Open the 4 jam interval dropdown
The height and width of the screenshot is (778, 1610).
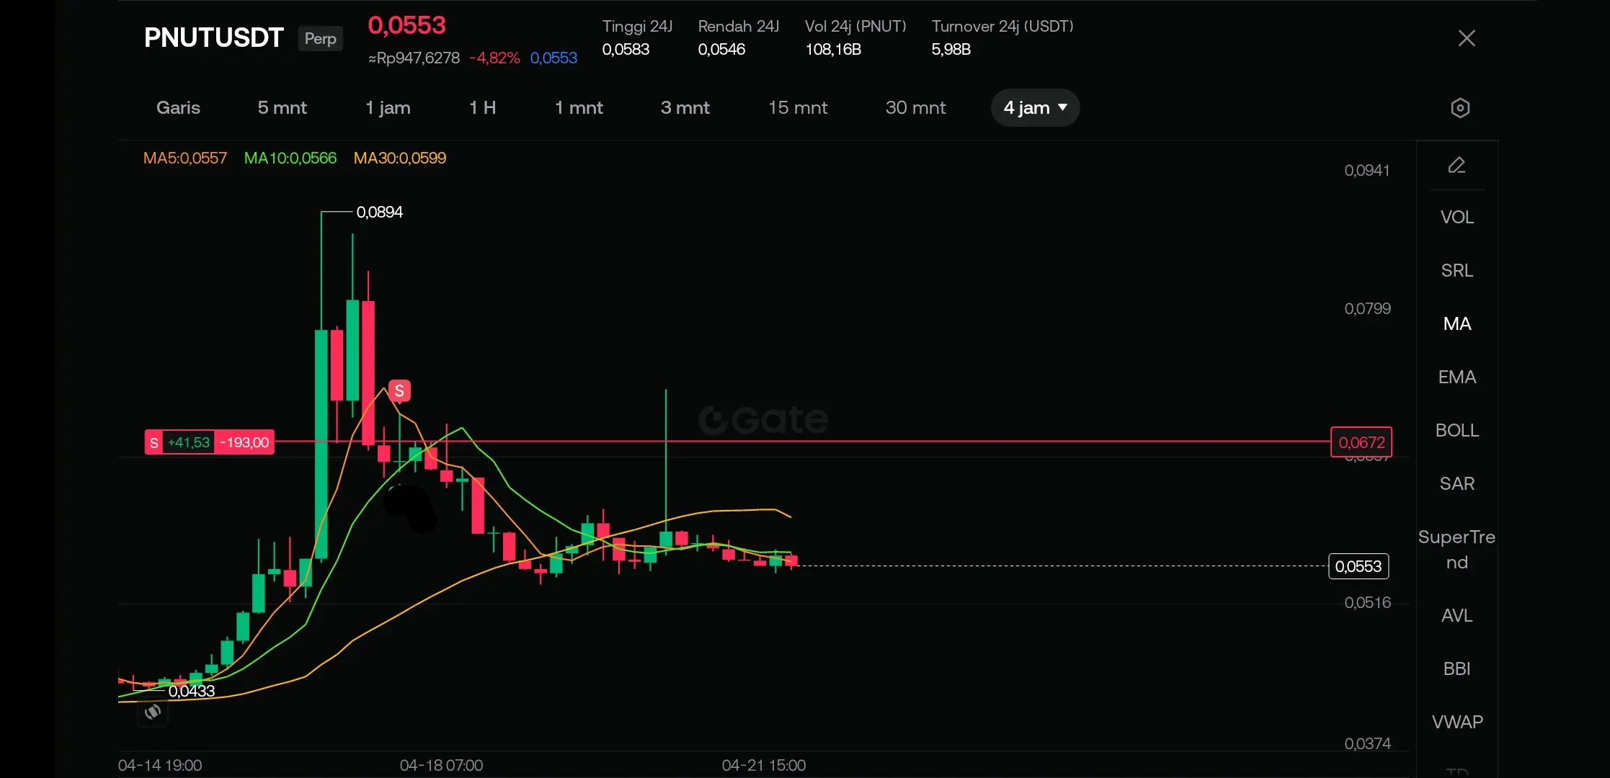pyautogui.click(x=1035, y=108)
